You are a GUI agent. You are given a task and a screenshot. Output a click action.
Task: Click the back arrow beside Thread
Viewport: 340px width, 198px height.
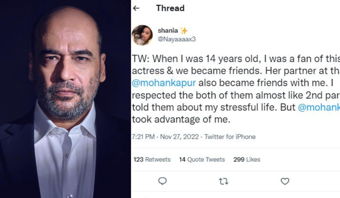136,8
